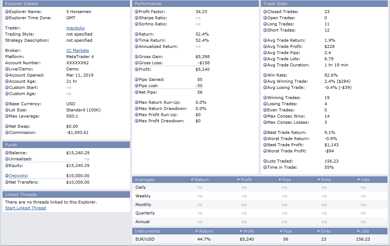Click info icon beside Explorer Name
The width and height of the screenshot is (390, 246).
(x=7, y=12)
